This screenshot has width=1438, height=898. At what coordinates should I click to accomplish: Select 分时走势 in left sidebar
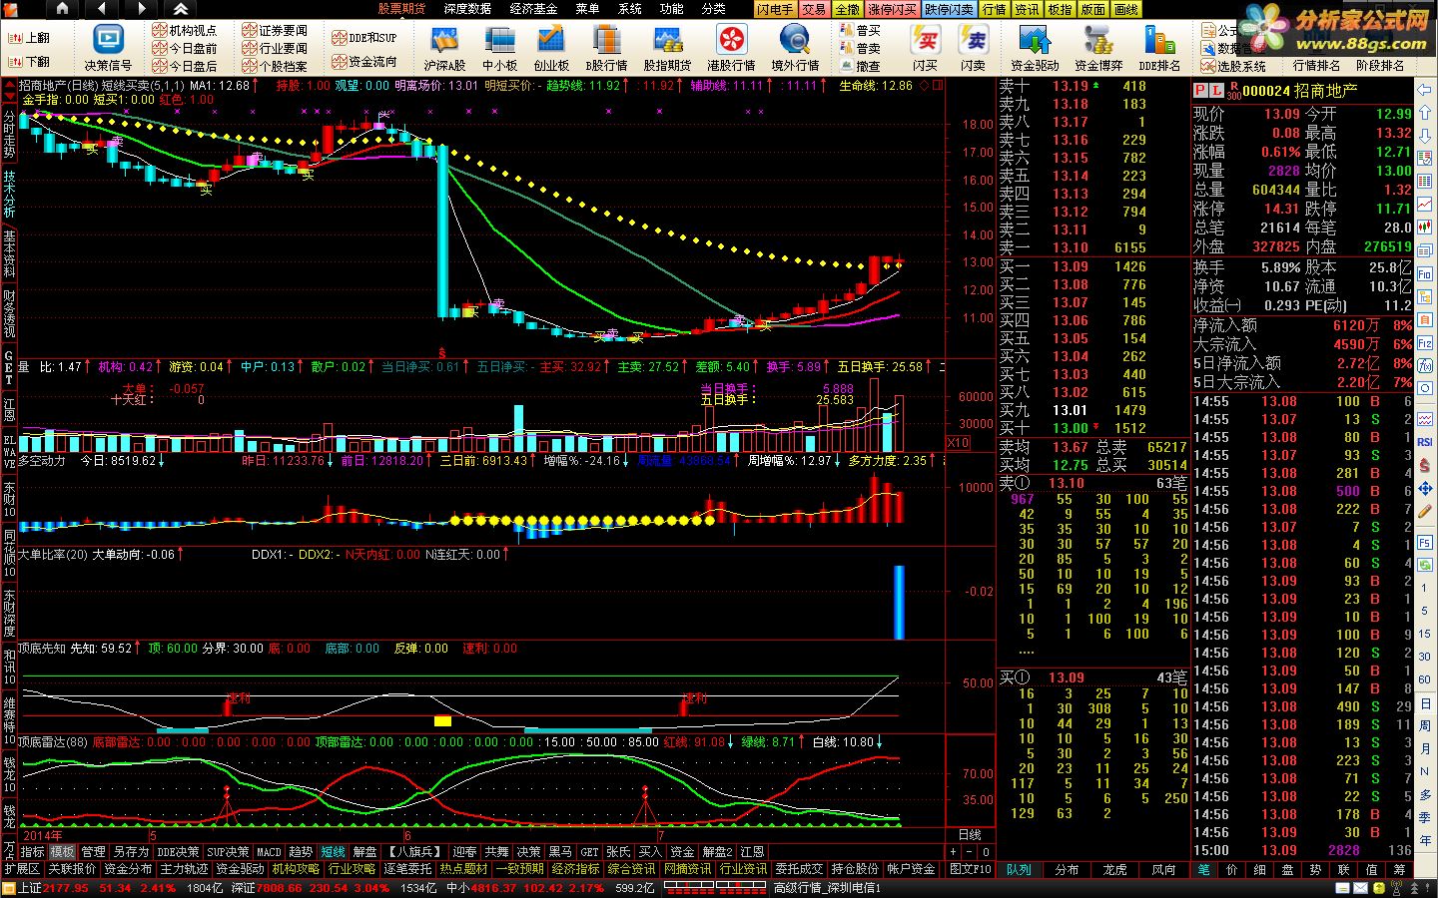click(x=9, y=133)
